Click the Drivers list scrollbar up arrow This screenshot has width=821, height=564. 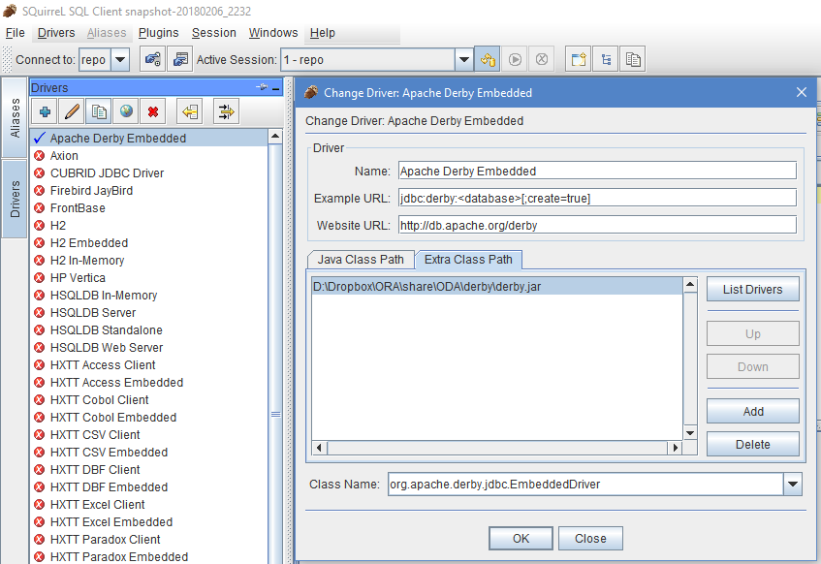275,137
